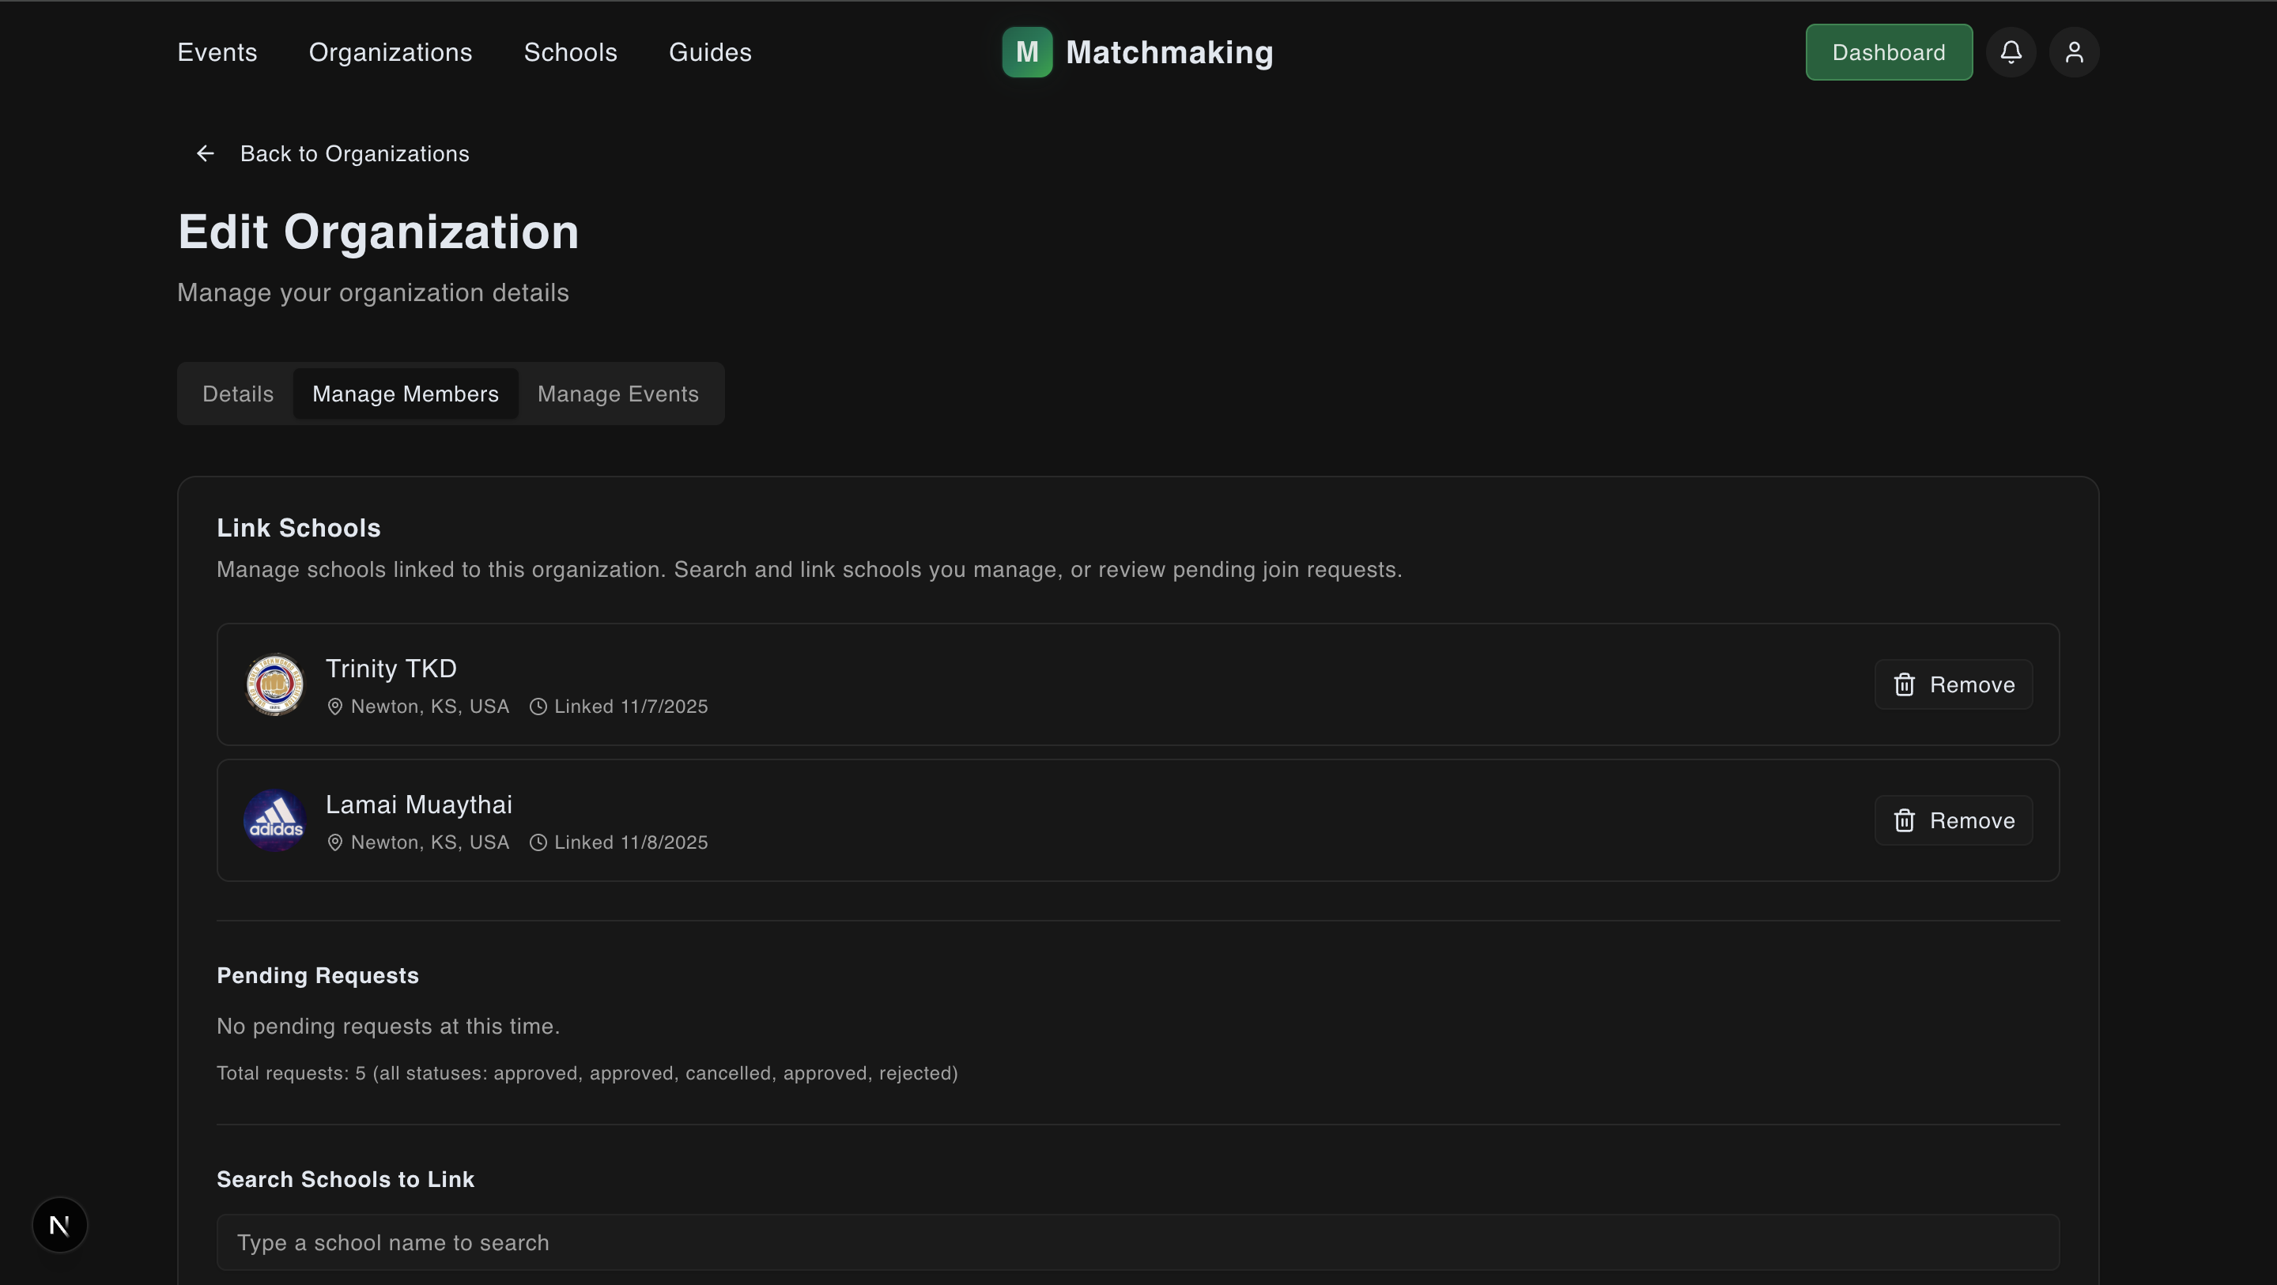Click the Trinity TKD school name
Screen dimensions: 2277x1285
pos(391,669)
